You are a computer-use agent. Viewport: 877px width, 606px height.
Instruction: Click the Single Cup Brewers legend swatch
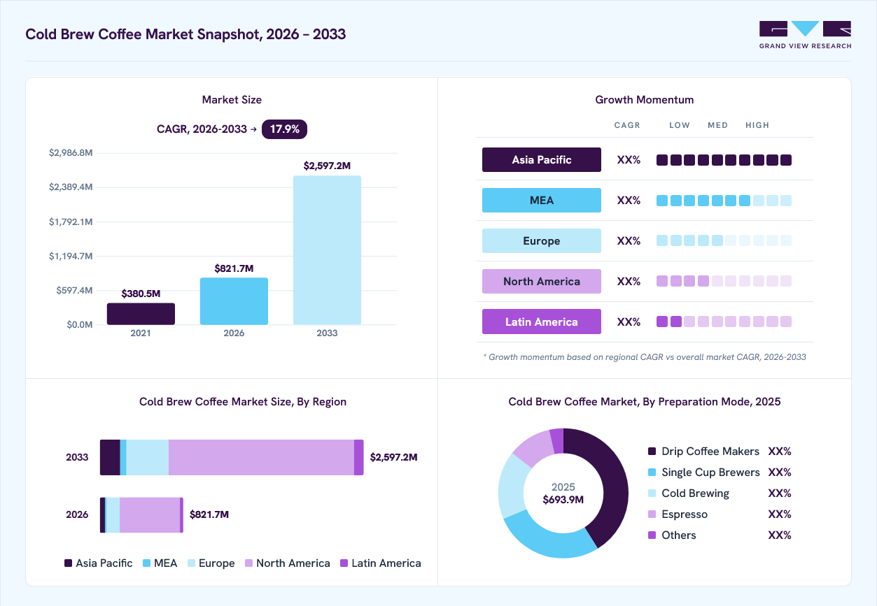[652, 472]
